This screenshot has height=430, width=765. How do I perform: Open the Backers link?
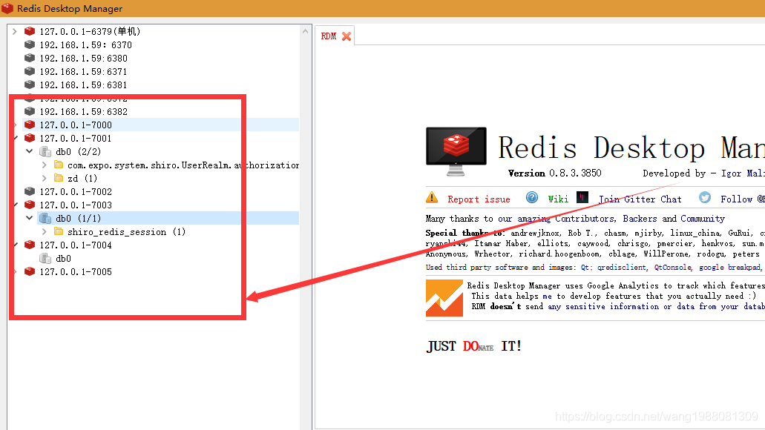pos(640,219)
